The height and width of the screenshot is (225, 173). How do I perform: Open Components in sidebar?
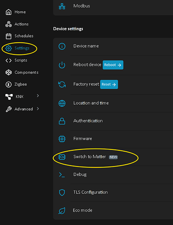click(x=27, y=72)
